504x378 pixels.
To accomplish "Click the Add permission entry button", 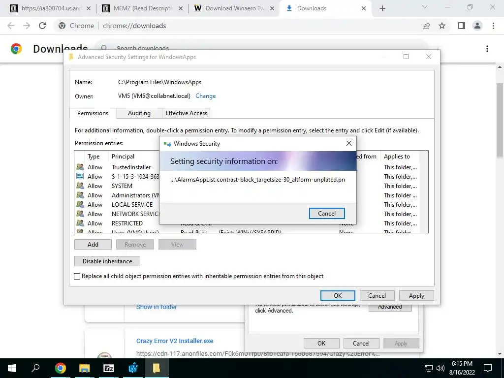I will click(93, 244).
